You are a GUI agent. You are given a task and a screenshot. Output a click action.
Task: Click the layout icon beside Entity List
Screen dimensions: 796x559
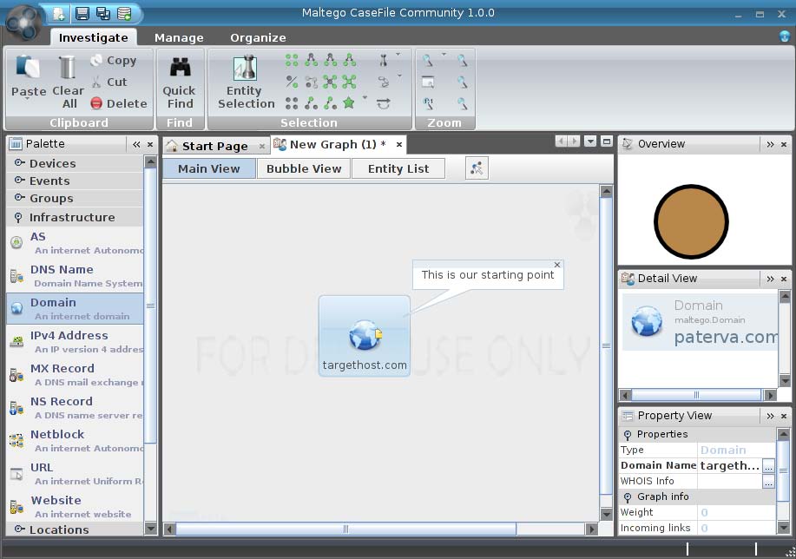point(477,169)
